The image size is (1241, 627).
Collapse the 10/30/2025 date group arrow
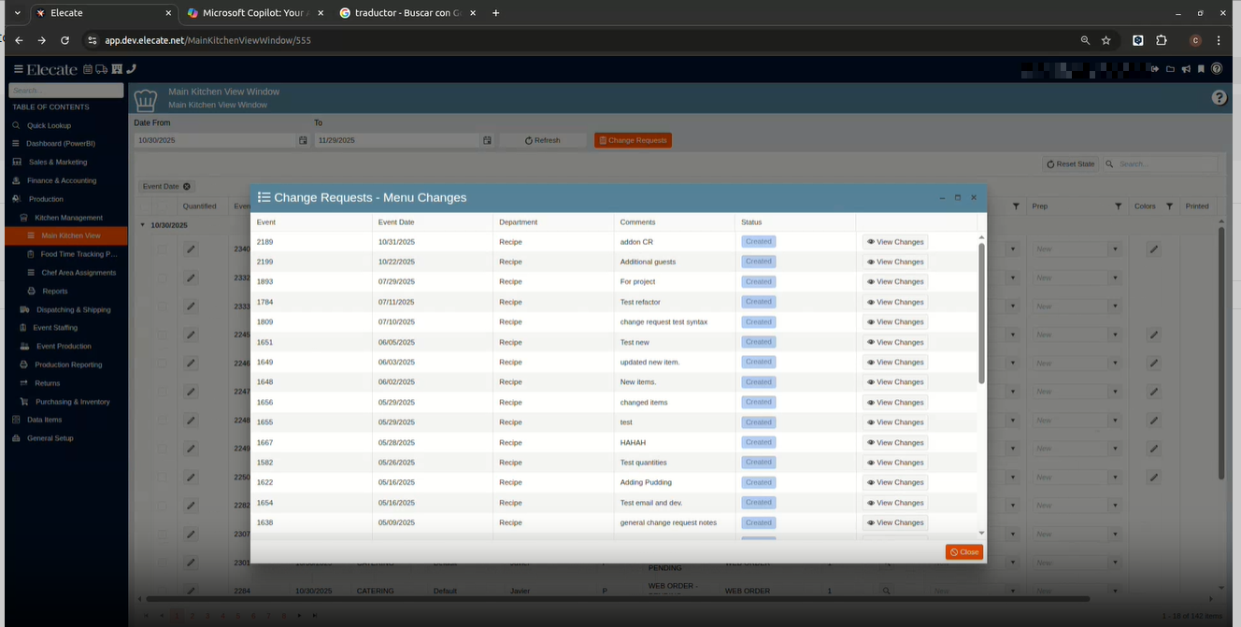pos(141,224)
